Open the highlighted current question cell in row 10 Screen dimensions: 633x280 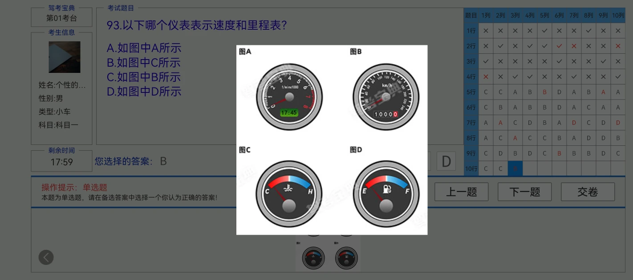515,168
